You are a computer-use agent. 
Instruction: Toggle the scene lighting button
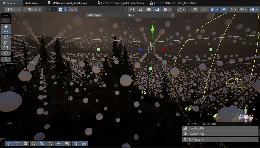(195, 9)
